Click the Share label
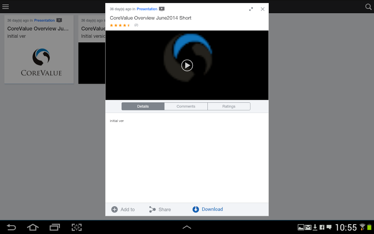 [165, 210]
